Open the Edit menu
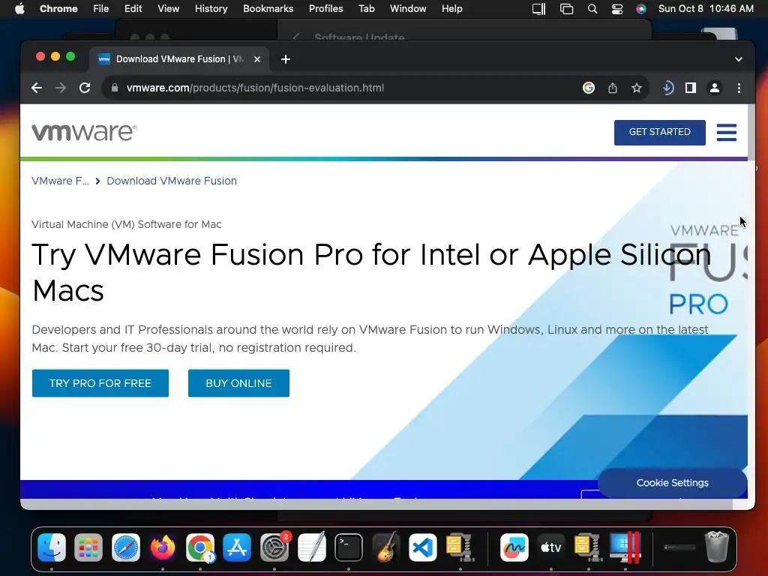This screenshot has width=768, height=576. pyautogui.click(x=133, y=9)
